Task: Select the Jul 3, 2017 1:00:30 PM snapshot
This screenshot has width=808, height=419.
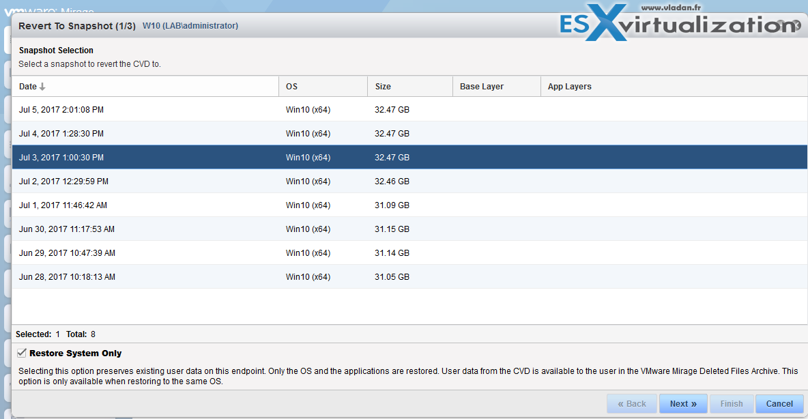Action: tap(409, 157)
